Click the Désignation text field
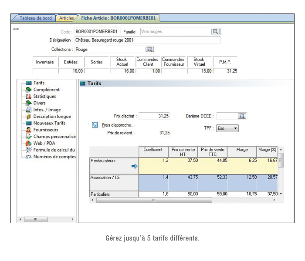 coord(147,40)
